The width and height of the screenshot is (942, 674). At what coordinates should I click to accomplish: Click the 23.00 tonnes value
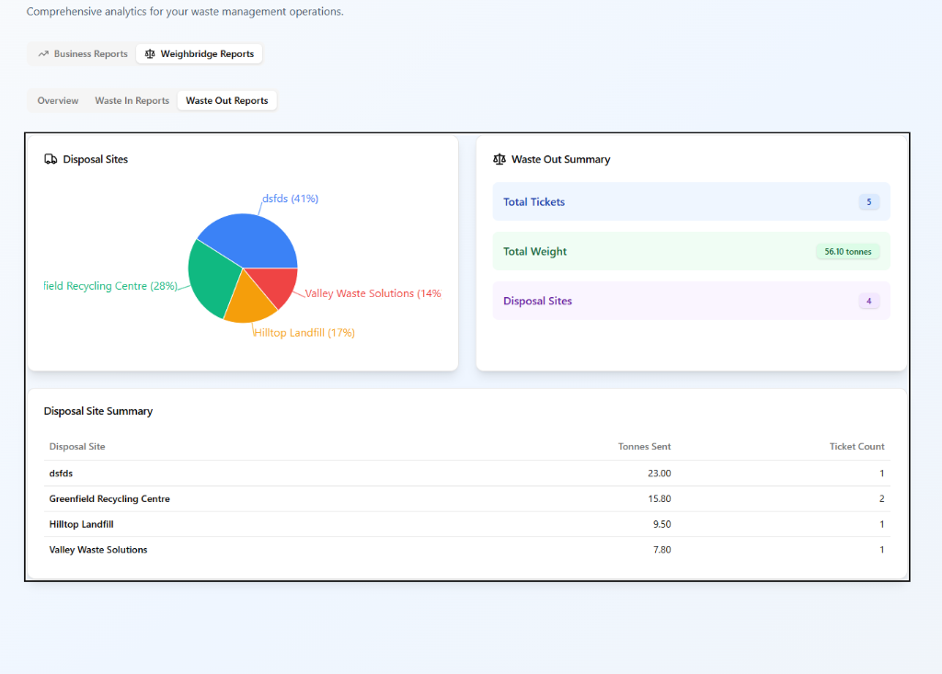click(x=659, y=474)
